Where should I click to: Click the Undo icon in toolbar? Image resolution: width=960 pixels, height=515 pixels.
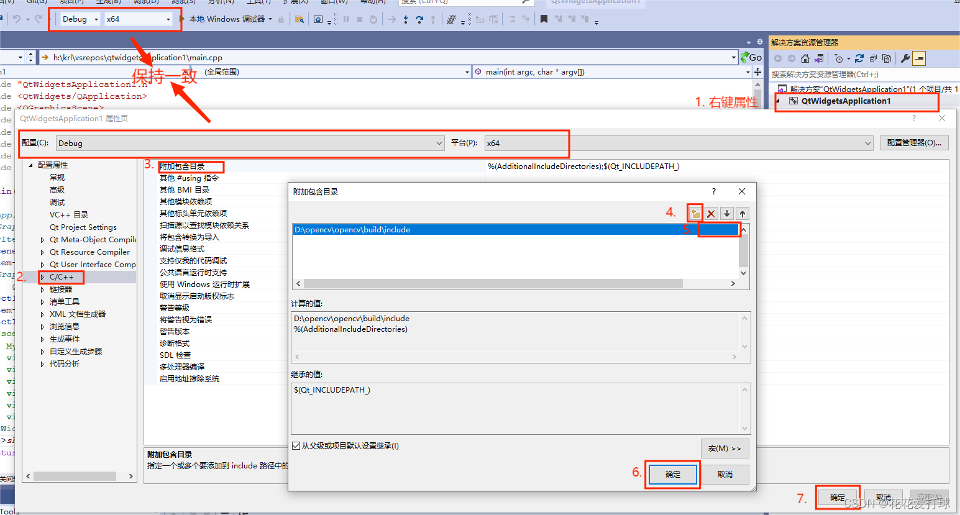tap(16, 19)
